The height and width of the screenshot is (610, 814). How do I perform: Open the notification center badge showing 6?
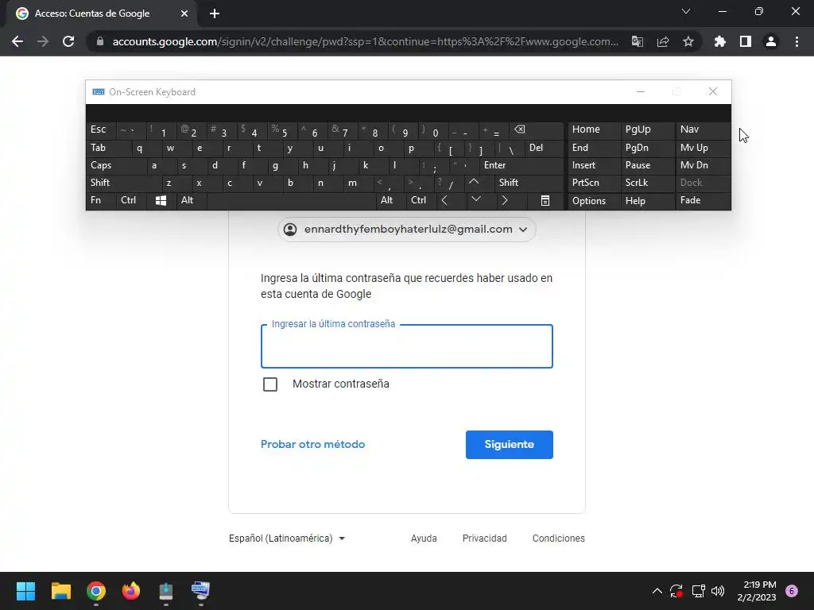791,591
